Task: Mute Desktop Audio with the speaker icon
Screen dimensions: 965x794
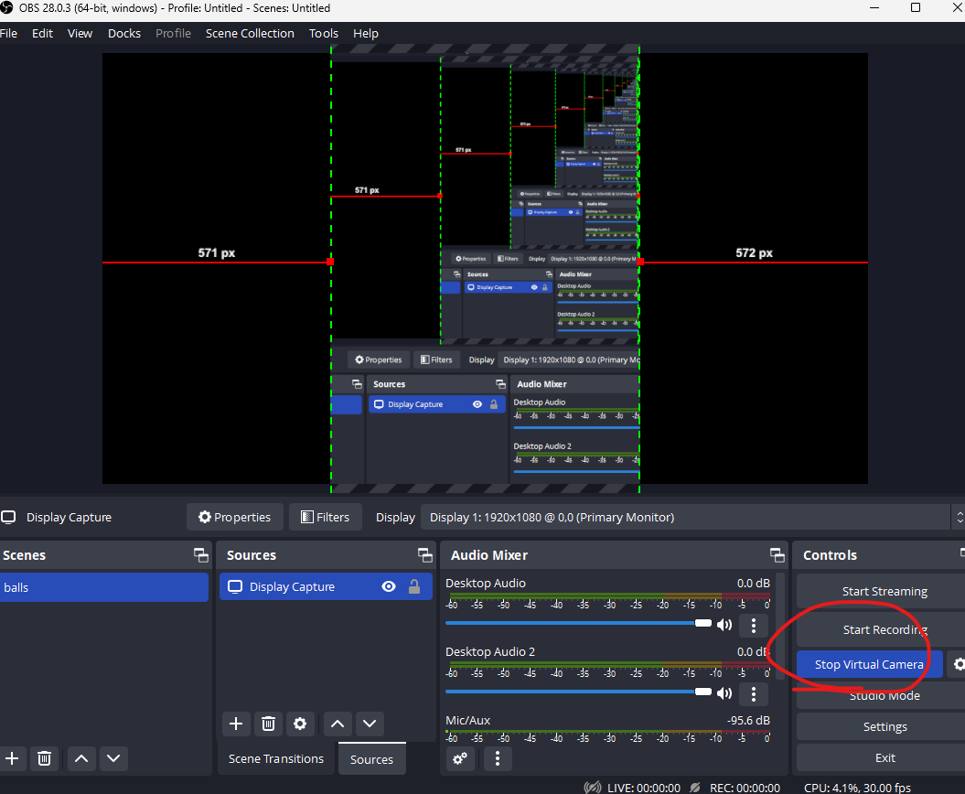Action: (x=725, y=625)
